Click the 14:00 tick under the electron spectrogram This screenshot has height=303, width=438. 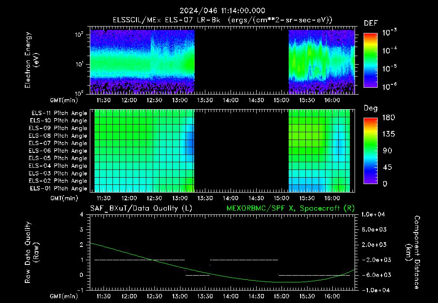[231, 100]
